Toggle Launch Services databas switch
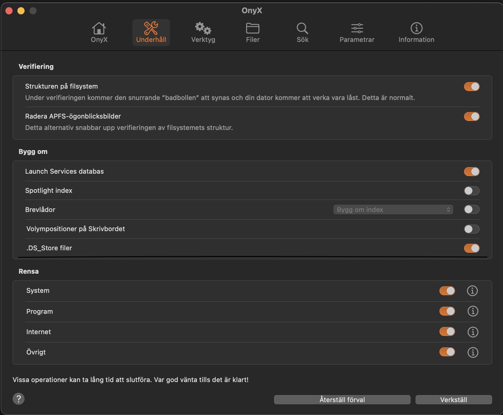The height and width of the screenshot is (415, 503). click(472, 172)
